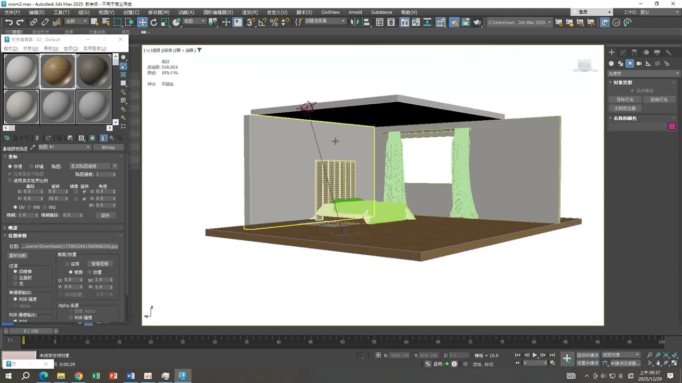This screenshot has width=682, height=383.
Task: Open the 显式贴图通道 dropdown
Action: (93, 166)
